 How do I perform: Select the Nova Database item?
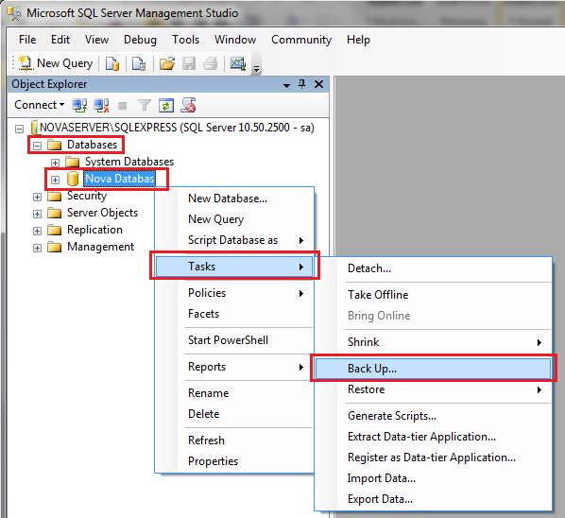pos(119,179)
